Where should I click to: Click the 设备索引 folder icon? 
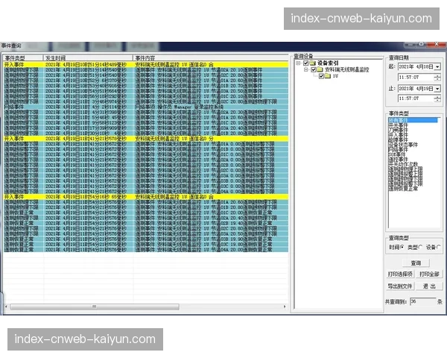tap(313, 64)
